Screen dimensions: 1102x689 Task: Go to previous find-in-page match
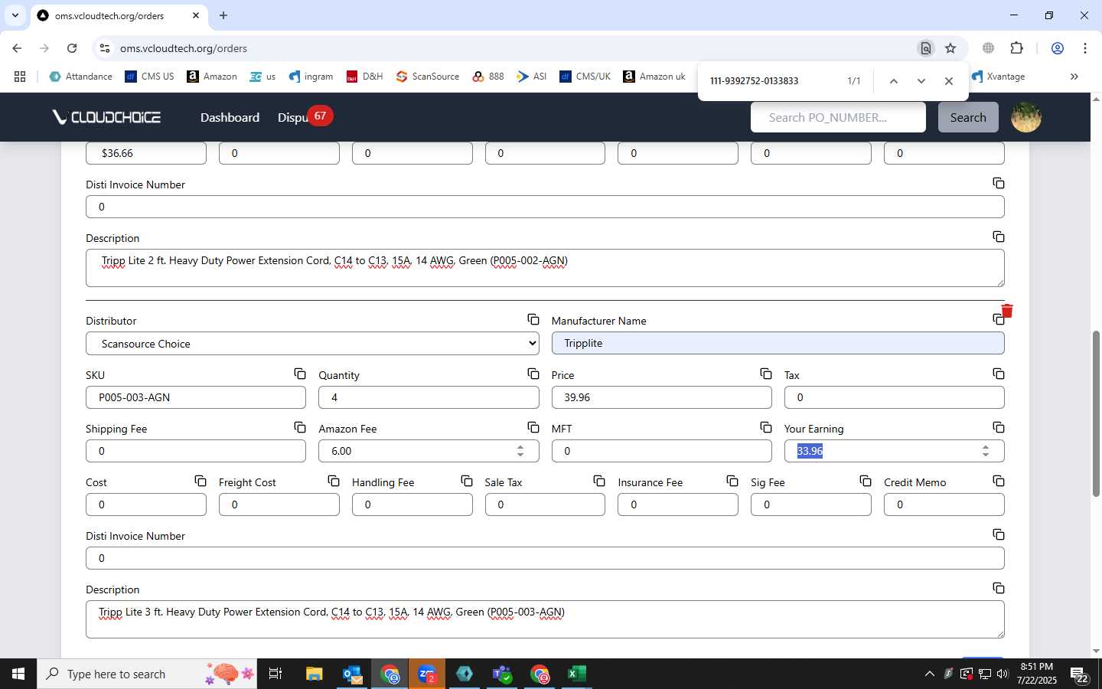(893, 81)
